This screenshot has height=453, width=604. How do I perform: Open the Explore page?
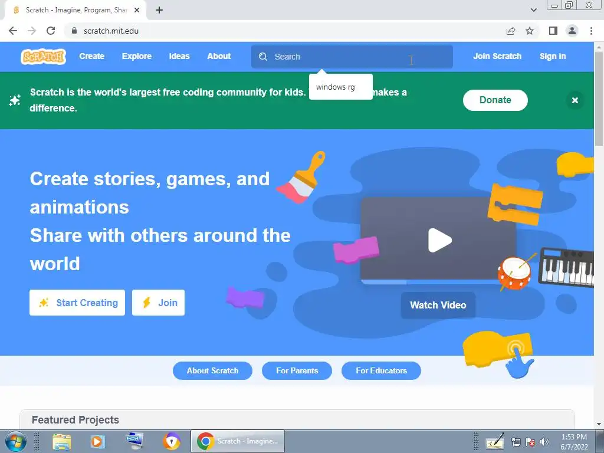pyautogui.click(x=137, y=56)
